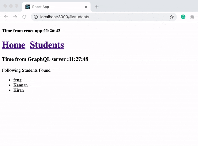Click the yellow minimize window button

11,6
